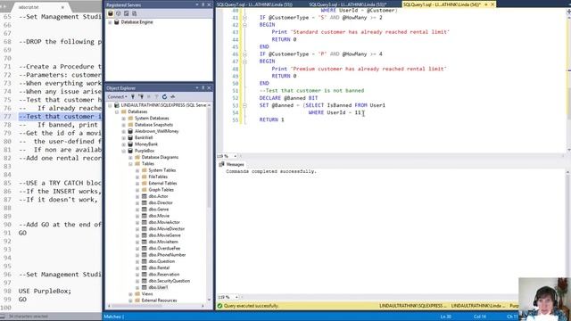
Task: Collapse the IF block at line 41
Action: click(x=244, y=18)
